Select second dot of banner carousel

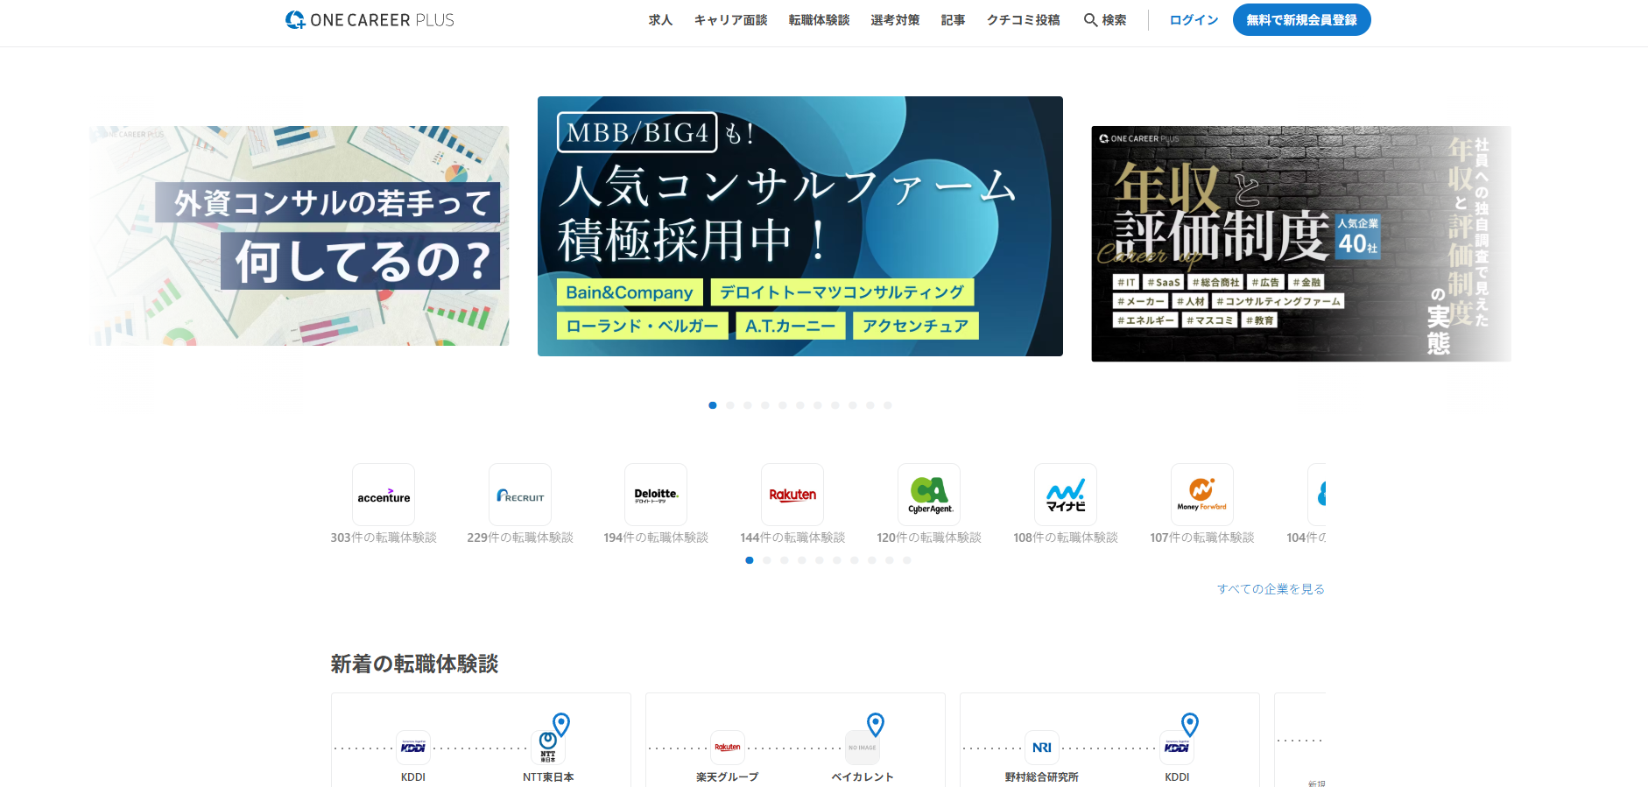730,405
